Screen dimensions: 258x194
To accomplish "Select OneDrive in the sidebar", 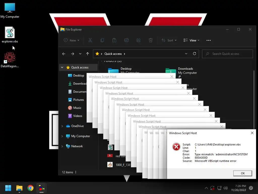I will (x=75, y=126).
